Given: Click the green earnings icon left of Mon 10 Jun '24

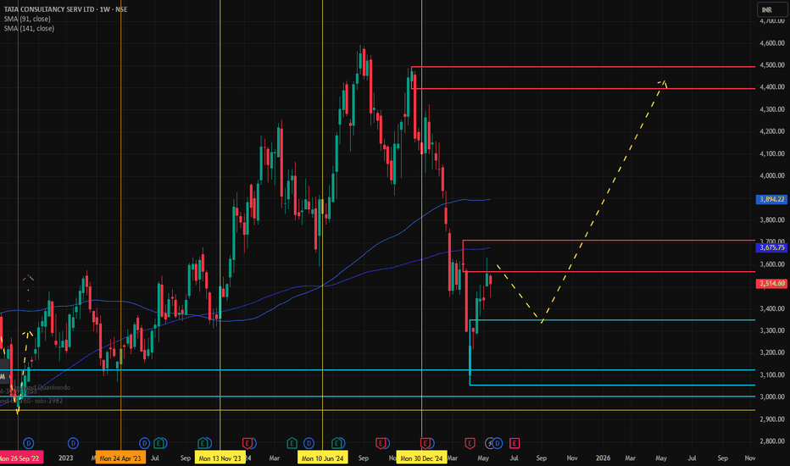Looking at the screenshot, I should tap(292, 443).
